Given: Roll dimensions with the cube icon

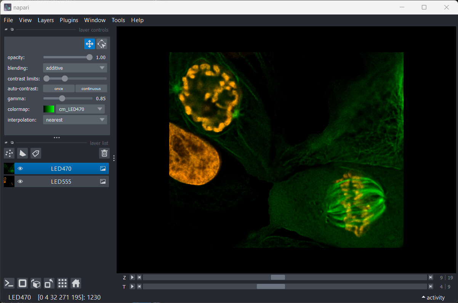Looking at the screenshot, I should point(36,283).
